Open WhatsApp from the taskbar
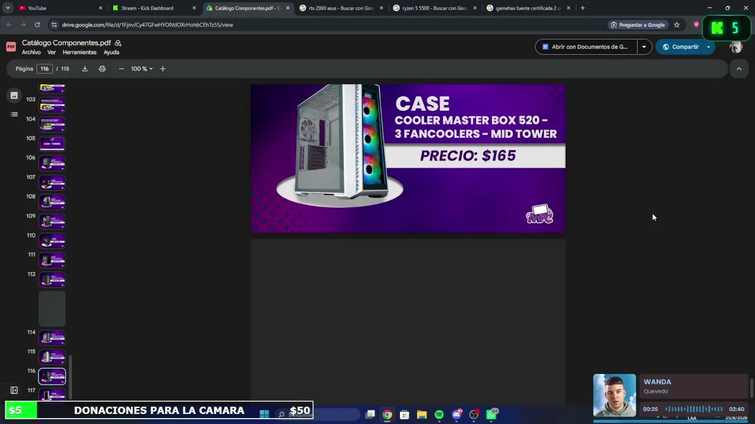755x424 pixels. pyautogui.click(x=491, y=415)
